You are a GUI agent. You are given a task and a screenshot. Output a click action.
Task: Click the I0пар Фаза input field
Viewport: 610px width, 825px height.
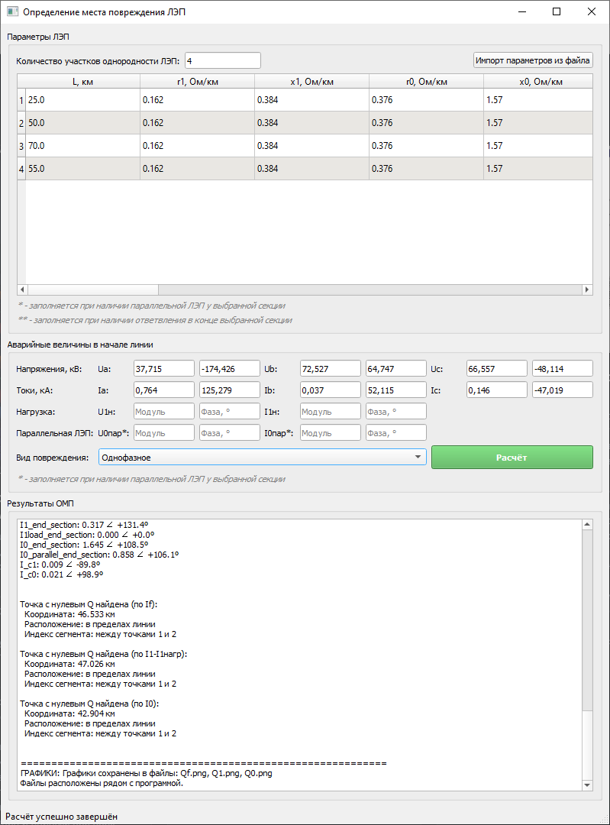pyautogui.click(x=396, y=433)
